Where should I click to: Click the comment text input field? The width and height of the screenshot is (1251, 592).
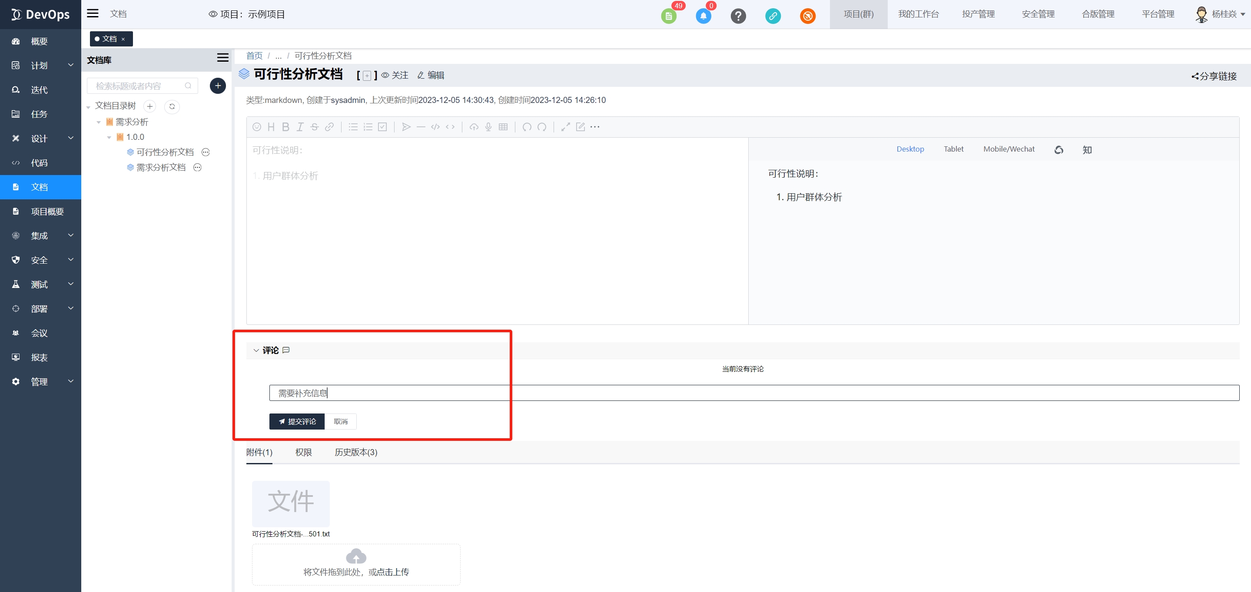point(754,393)
